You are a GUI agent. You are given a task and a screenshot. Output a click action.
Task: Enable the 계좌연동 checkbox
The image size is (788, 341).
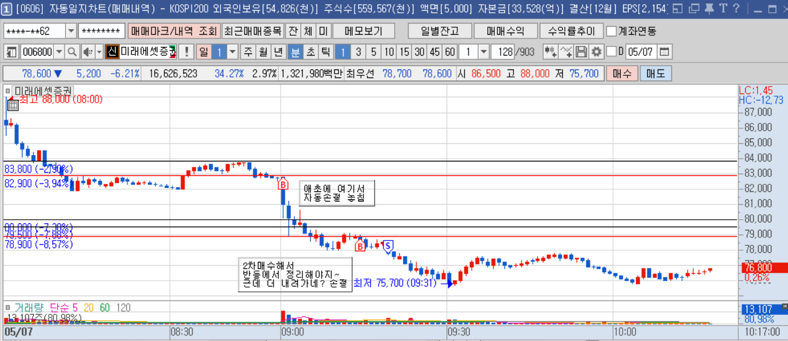pos(611,31)
